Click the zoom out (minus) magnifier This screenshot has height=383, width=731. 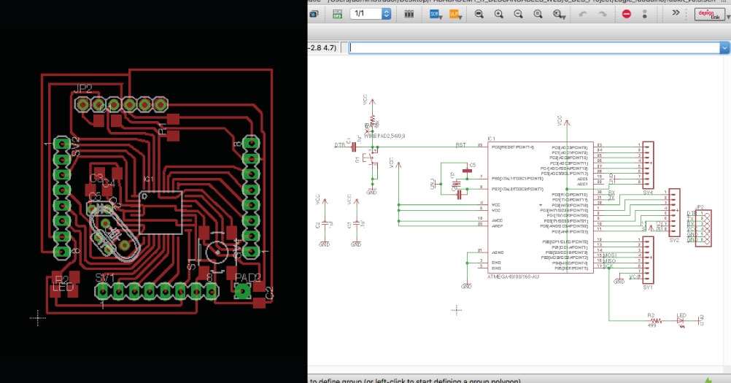point(518,15)
